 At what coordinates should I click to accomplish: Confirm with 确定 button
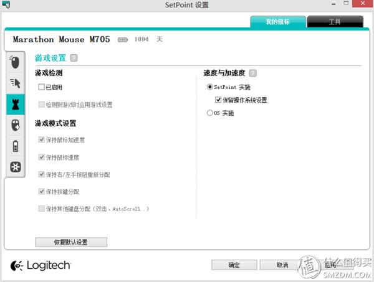[234, 265]
